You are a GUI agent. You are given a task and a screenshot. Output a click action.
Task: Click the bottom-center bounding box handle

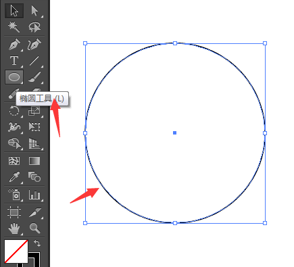pyautogui.click(x=175, y=223)
